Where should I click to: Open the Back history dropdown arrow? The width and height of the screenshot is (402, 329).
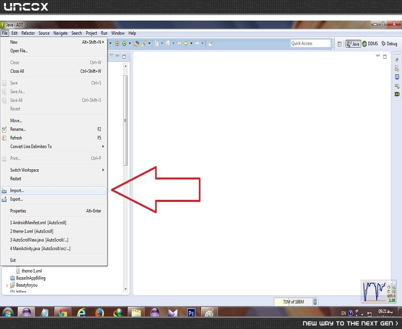pos(191,43)
